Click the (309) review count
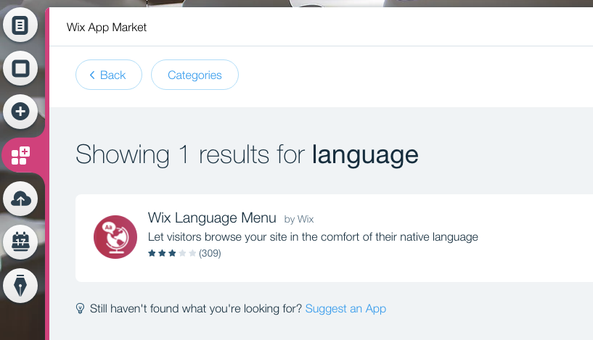593x340 pixels. pyautogui.click(x=210, y=254)
